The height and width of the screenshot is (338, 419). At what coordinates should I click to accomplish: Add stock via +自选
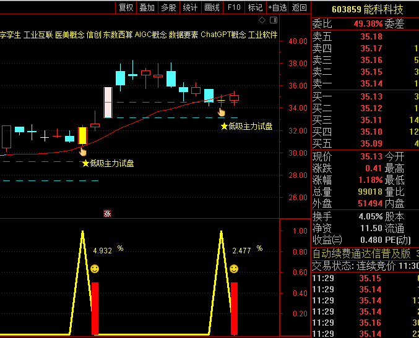[277, 7]
